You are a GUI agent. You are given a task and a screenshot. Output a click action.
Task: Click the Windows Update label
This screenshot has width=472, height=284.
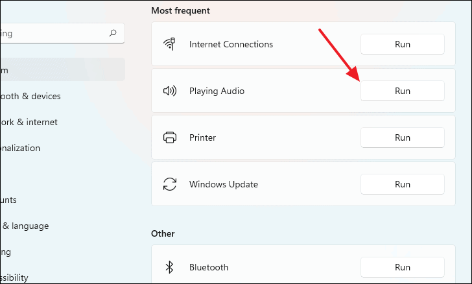[x=223, y=184]
